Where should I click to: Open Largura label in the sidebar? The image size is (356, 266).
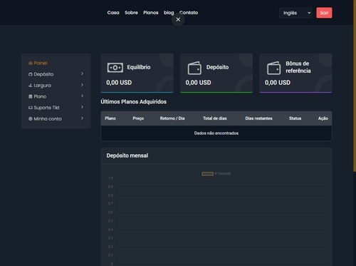tap(42, 86)
